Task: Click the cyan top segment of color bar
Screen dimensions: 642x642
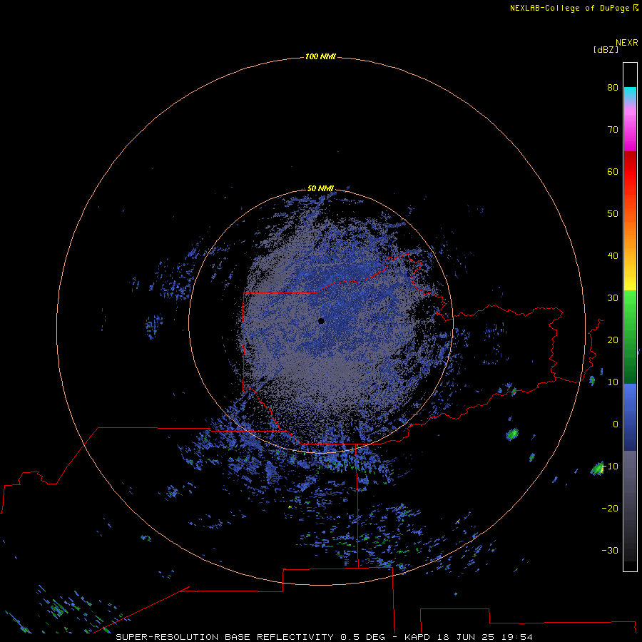Action: (x=630, y=93)
